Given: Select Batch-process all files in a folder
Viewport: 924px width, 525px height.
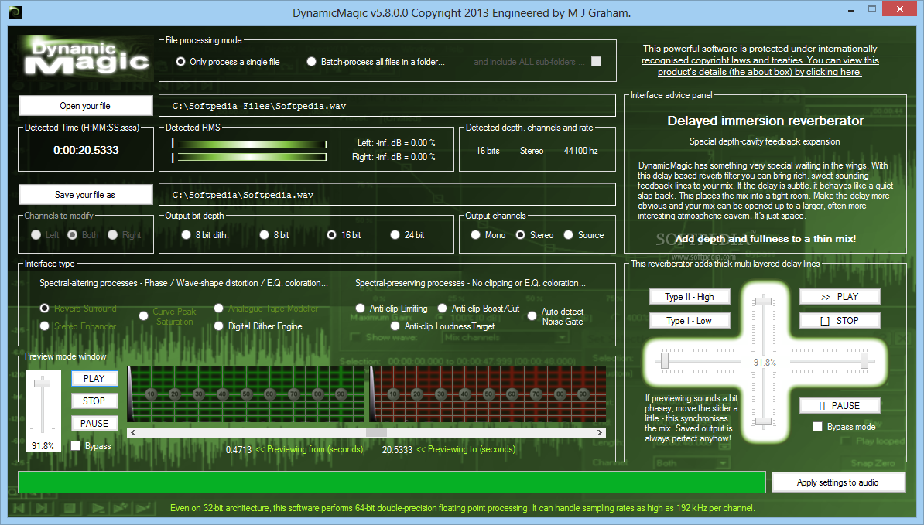Looking at the screenshot, I should [x=376, y=62].
